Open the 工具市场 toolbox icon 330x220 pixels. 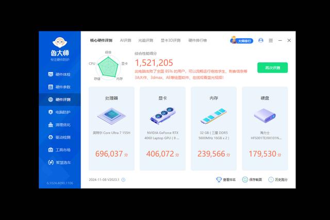51,150
